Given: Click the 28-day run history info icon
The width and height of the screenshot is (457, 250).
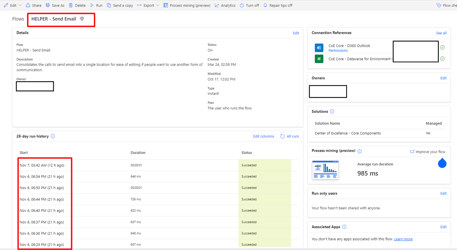Looking at the screenshot, I should click(53, 136).
